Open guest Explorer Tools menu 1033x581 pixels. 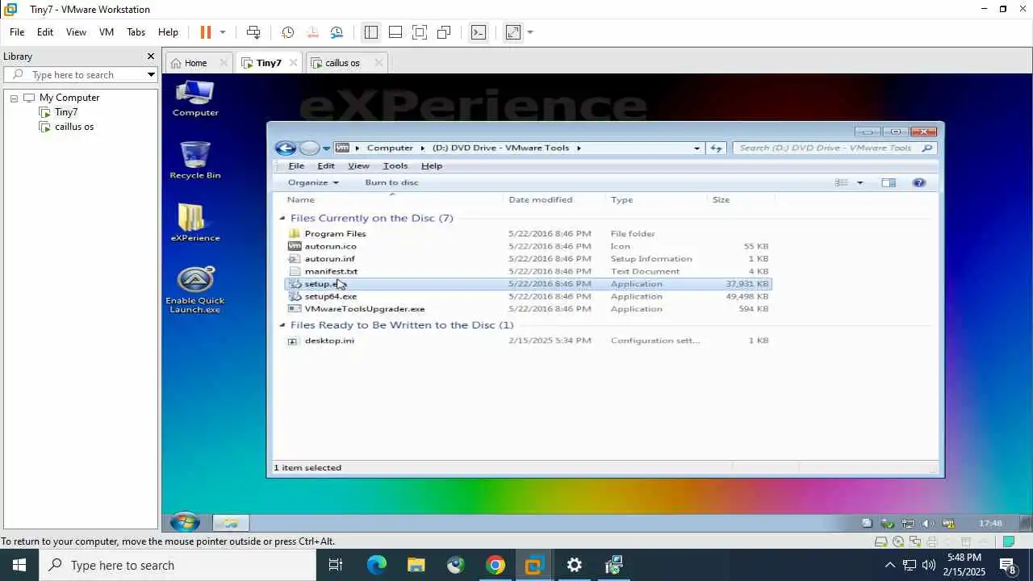click(395, 165)
